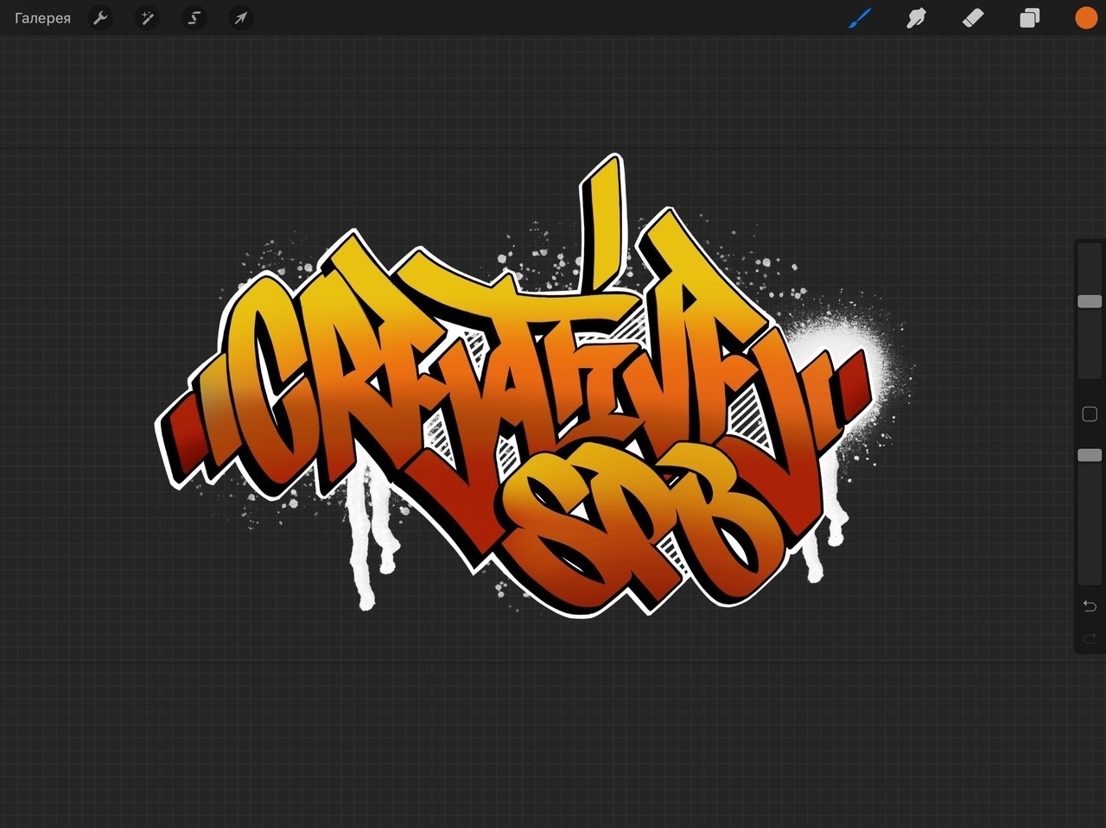Select the Eraser tool
Screen dimensions: 1106x828
pyautogui.click(x=973, y=18)
